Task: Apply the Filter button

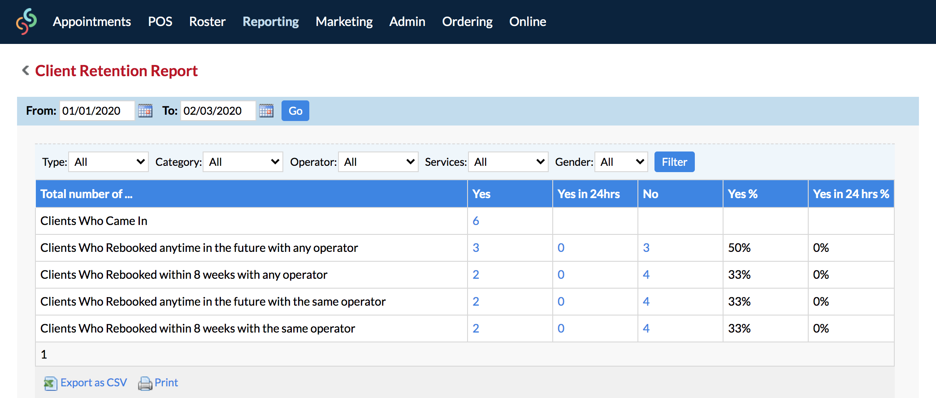Action: [675, 162]
